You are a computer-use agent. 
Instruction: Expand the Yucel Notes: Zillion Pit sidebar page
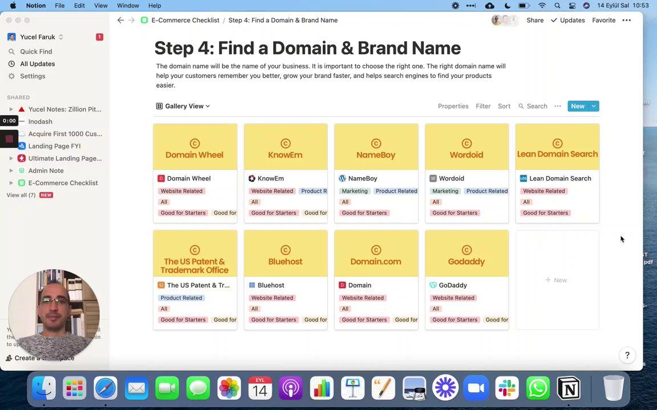point(11,109)
